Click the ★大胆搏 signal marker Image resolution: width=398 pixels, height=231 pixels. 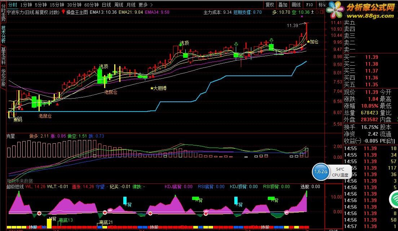[x=158, y=88]
